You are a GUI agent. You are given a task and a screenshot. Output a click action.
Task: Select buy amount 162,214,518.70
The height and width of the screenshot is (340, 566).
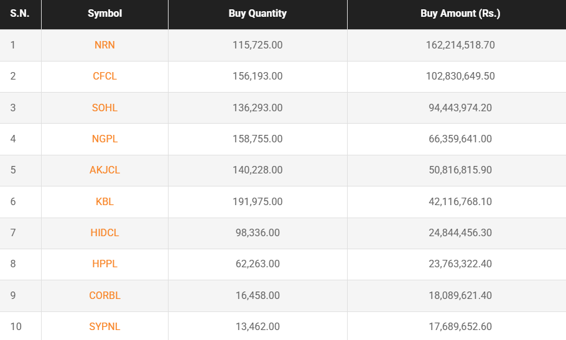[460, 45]
